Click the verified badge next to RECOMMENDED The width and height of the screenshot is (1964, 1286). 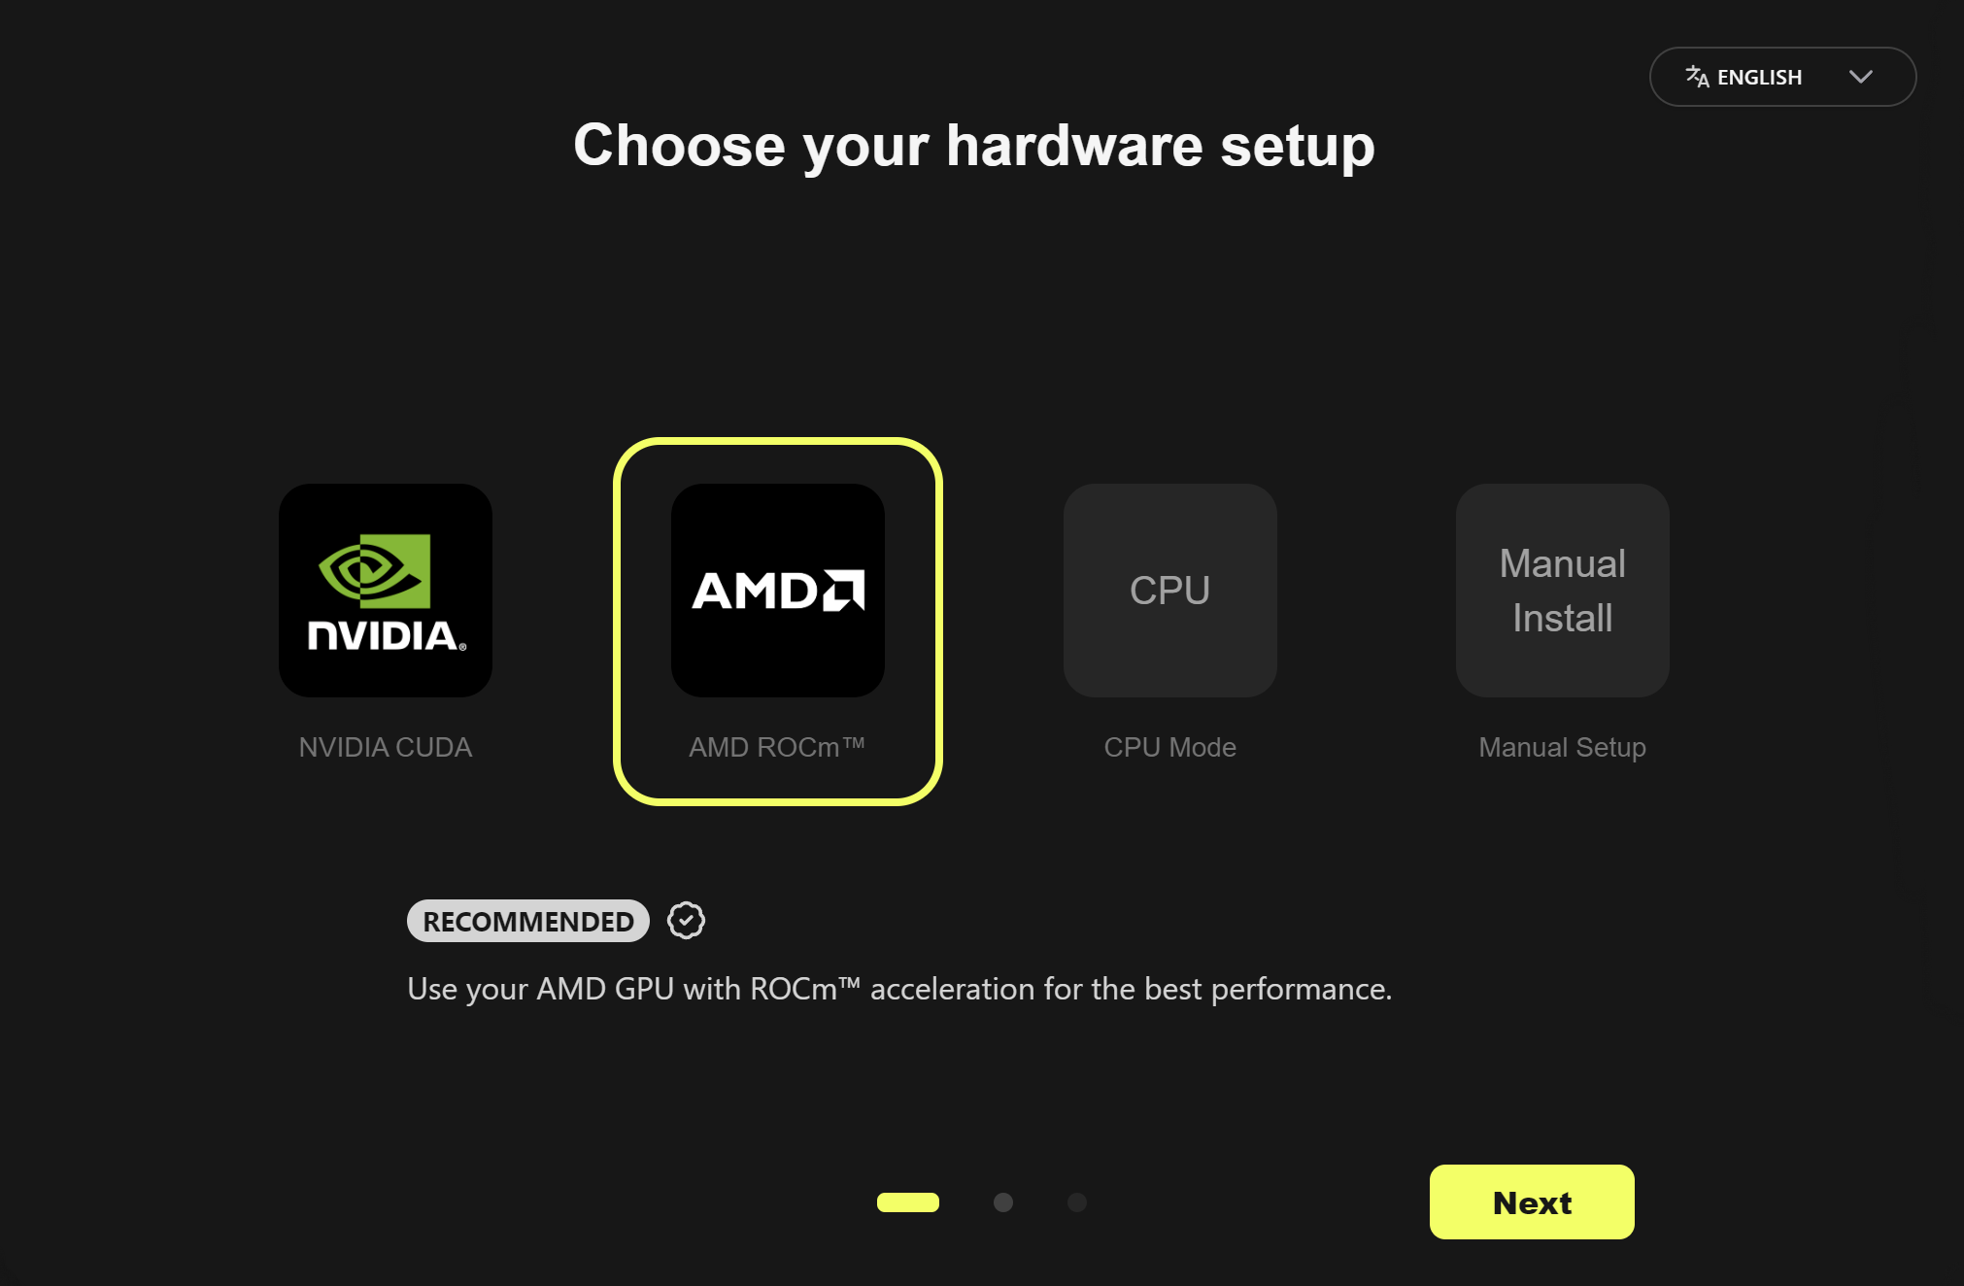pyautogui.click(x=686, y=920)
